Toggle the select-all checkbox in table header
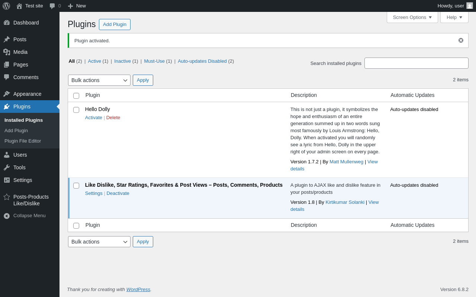The image size is (476, 297). (x=76, y=96)
